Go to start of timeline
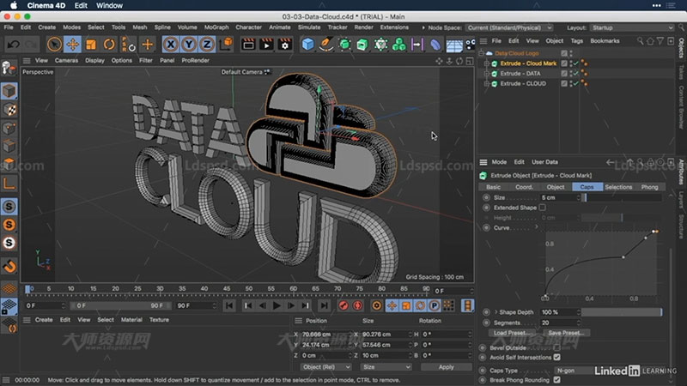 (229, 305)
